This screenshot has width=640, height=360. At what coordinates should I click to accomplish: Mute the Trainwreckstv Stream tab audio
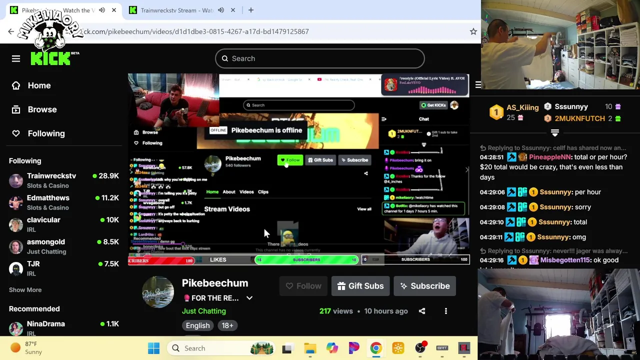point(221,10)
